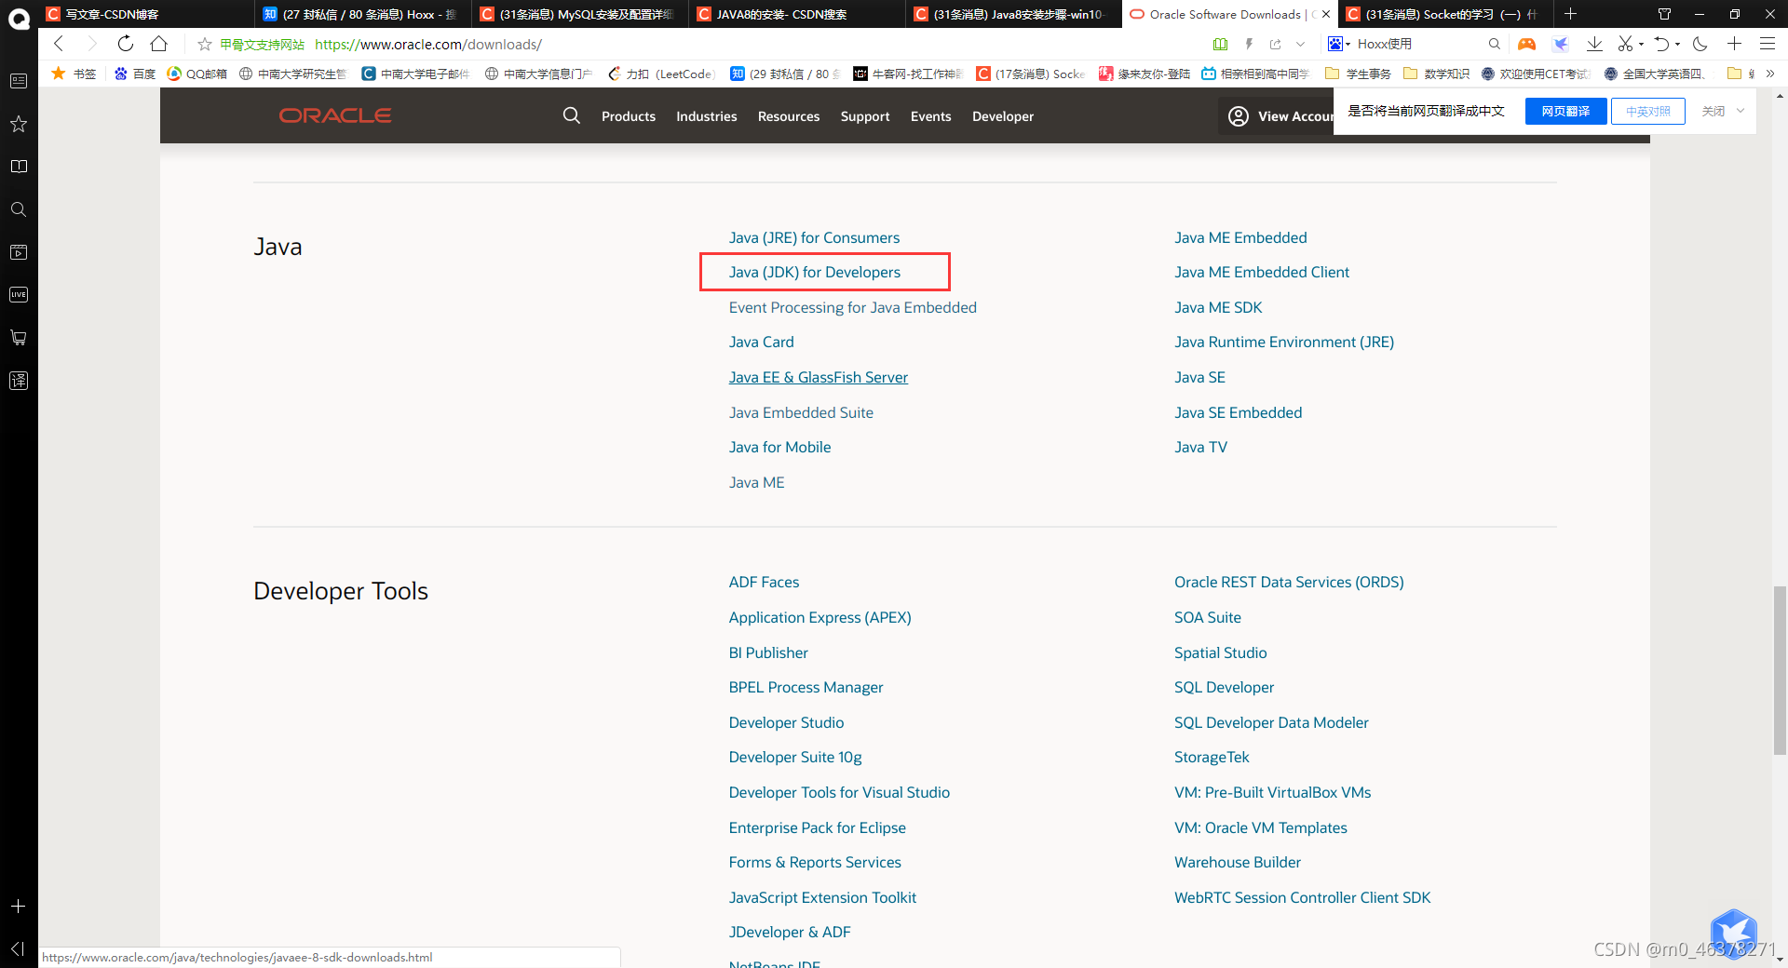Click the scissors screenshot tool
This screenshot has height=968, width=1788.
1626,44
